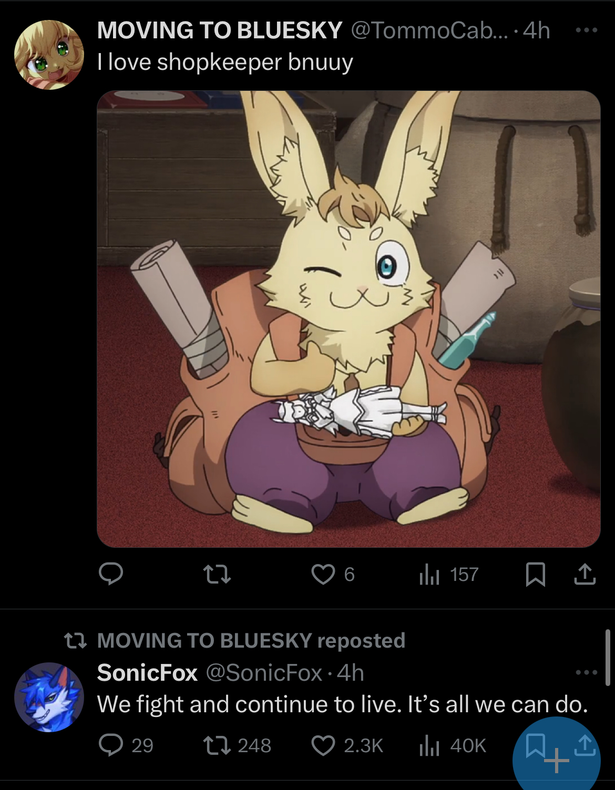Viewport: 615px width, 790px height.
Task: View analytics showing 157 views
Action: [x=449, y=574]
